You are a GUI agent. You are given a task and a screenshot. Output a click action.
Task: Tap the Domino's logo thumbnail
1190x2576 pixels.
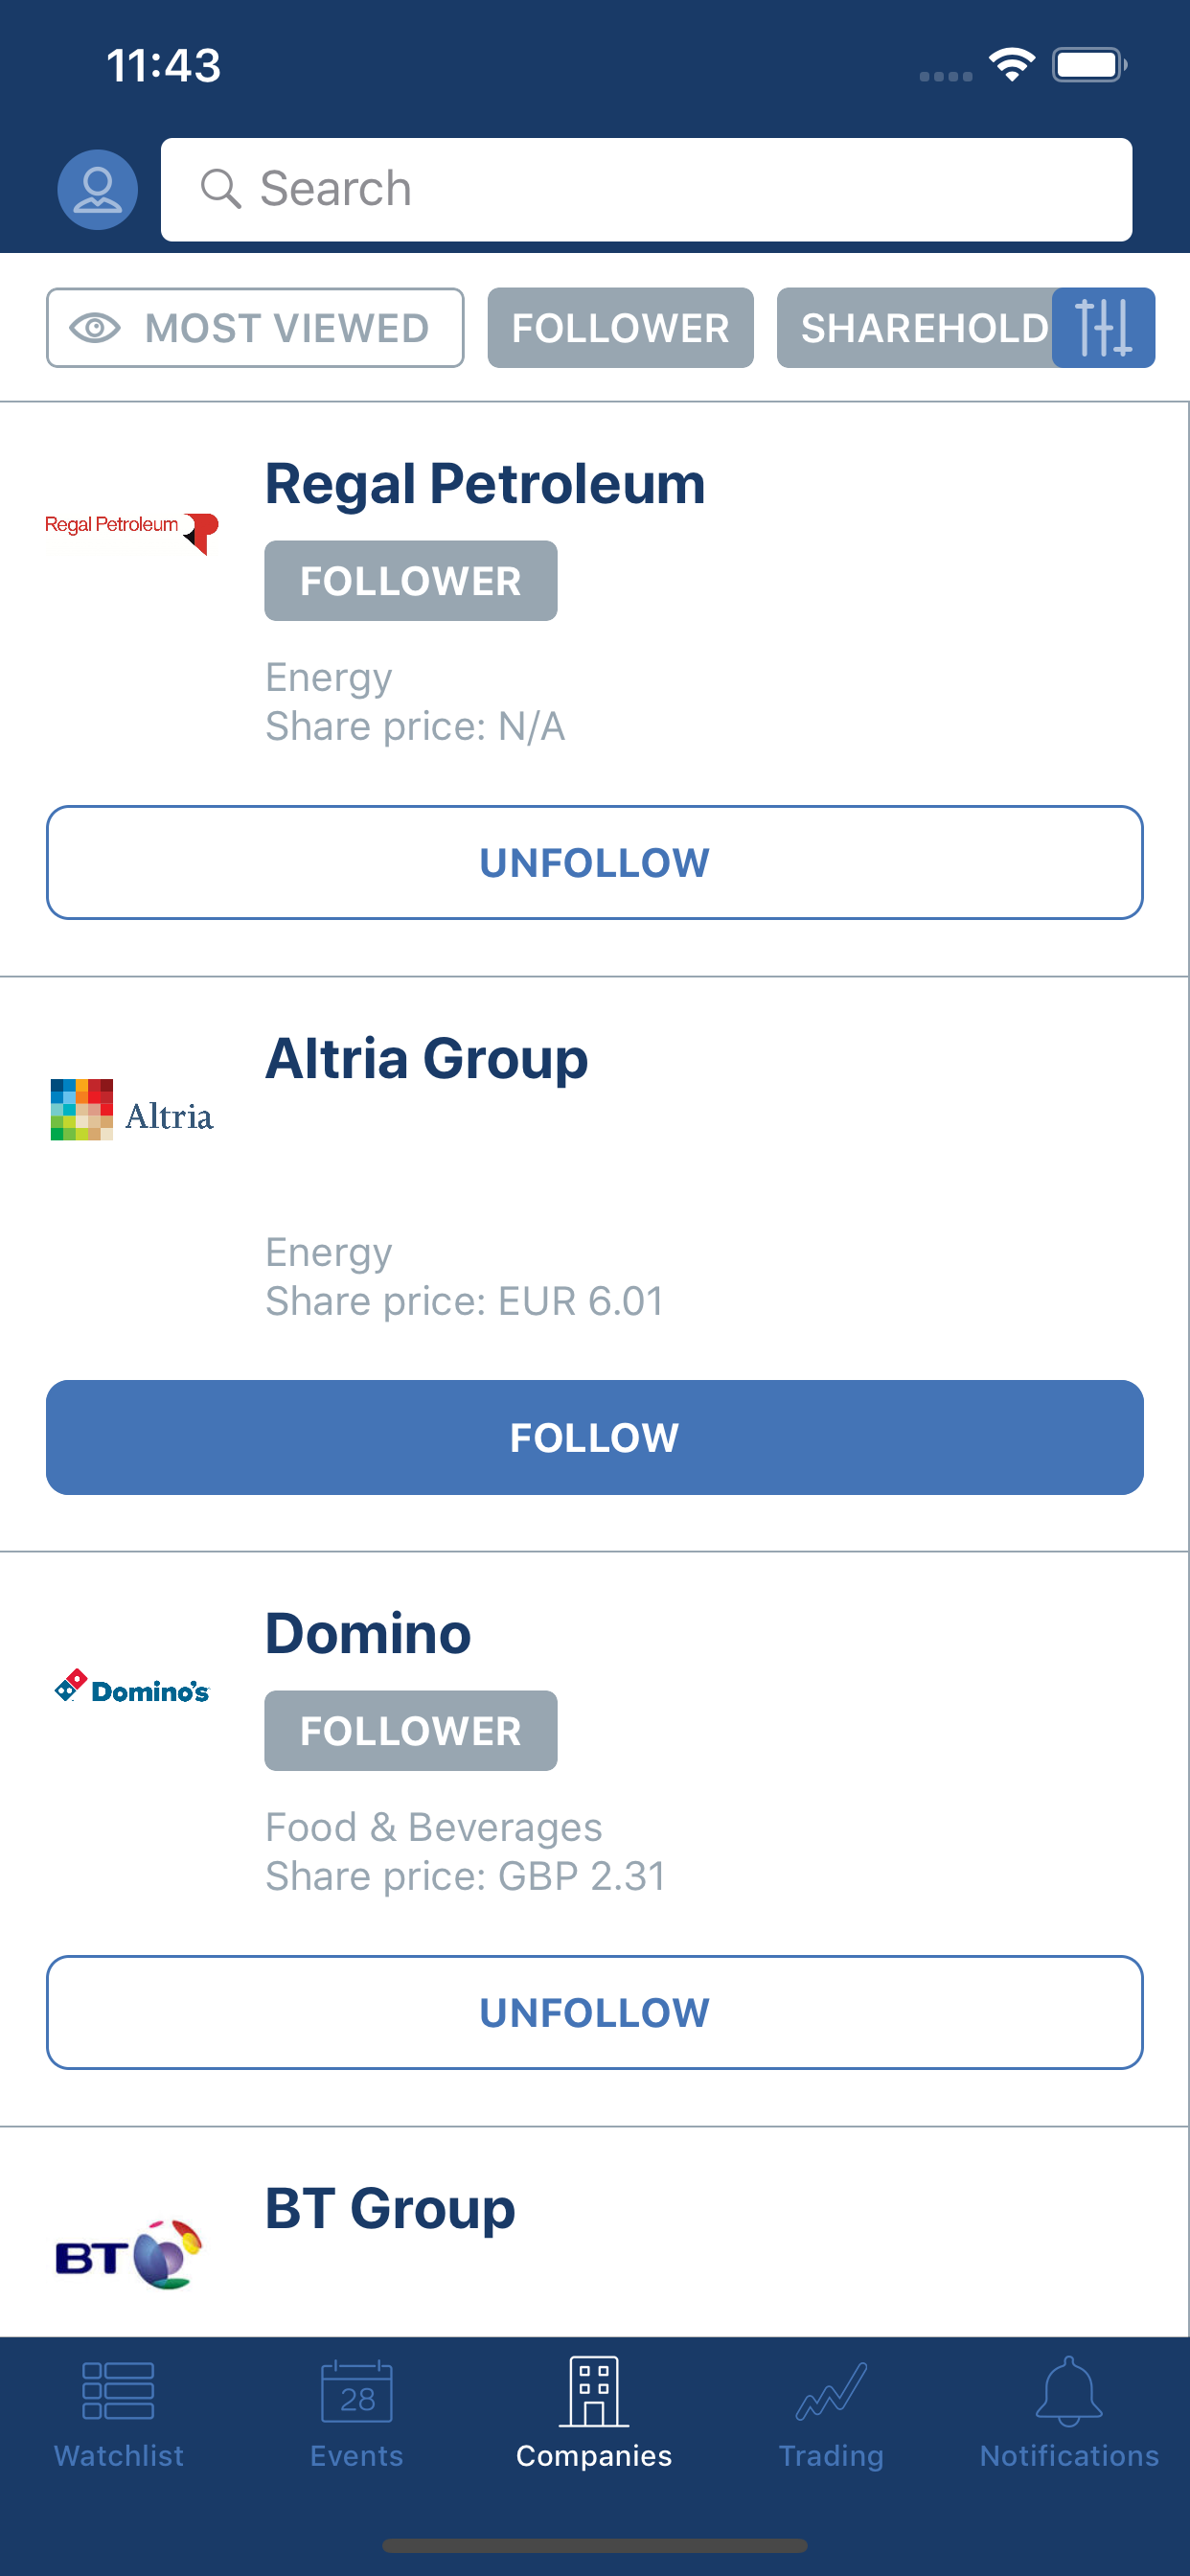tap(132, 1687)
